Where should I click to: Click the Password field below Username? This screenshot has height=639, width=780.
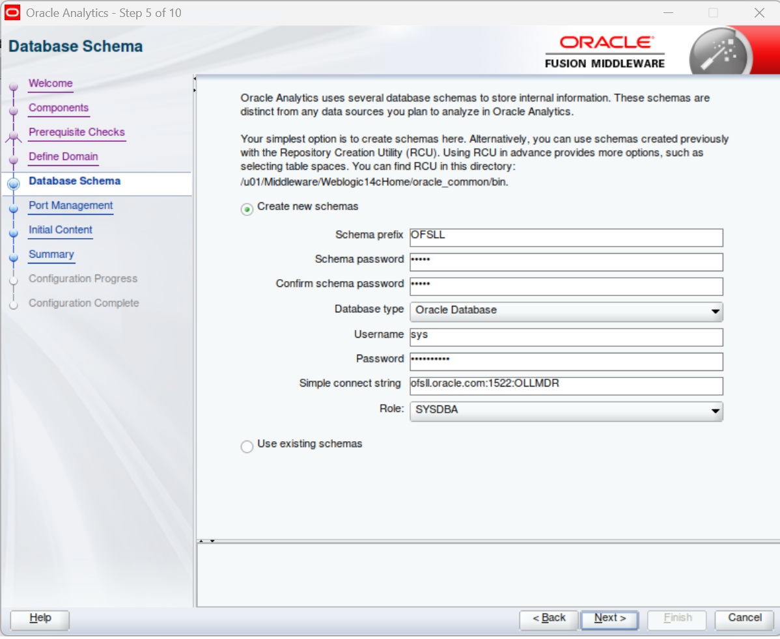click(x=566, y=361)
